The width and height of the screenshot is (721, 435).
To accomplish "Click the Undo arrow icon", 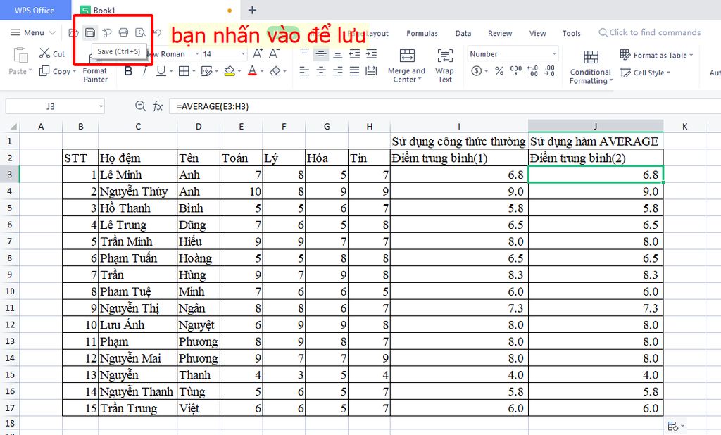I will [x=157, y=32].
